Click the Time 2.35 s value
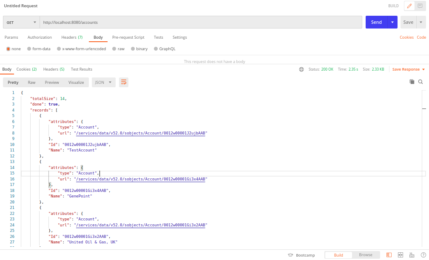 (353, 69)
